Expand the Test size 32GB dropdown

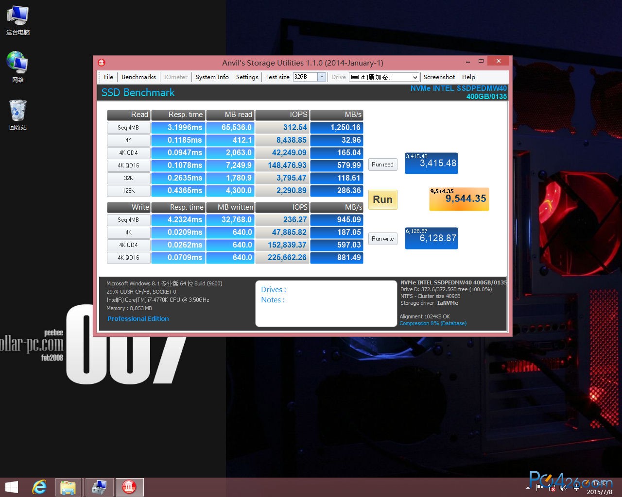click(x=321, y=77)
